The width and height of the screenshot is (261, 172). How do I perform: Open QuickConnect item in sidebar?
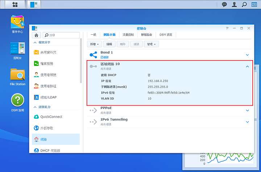click(56, 117)
